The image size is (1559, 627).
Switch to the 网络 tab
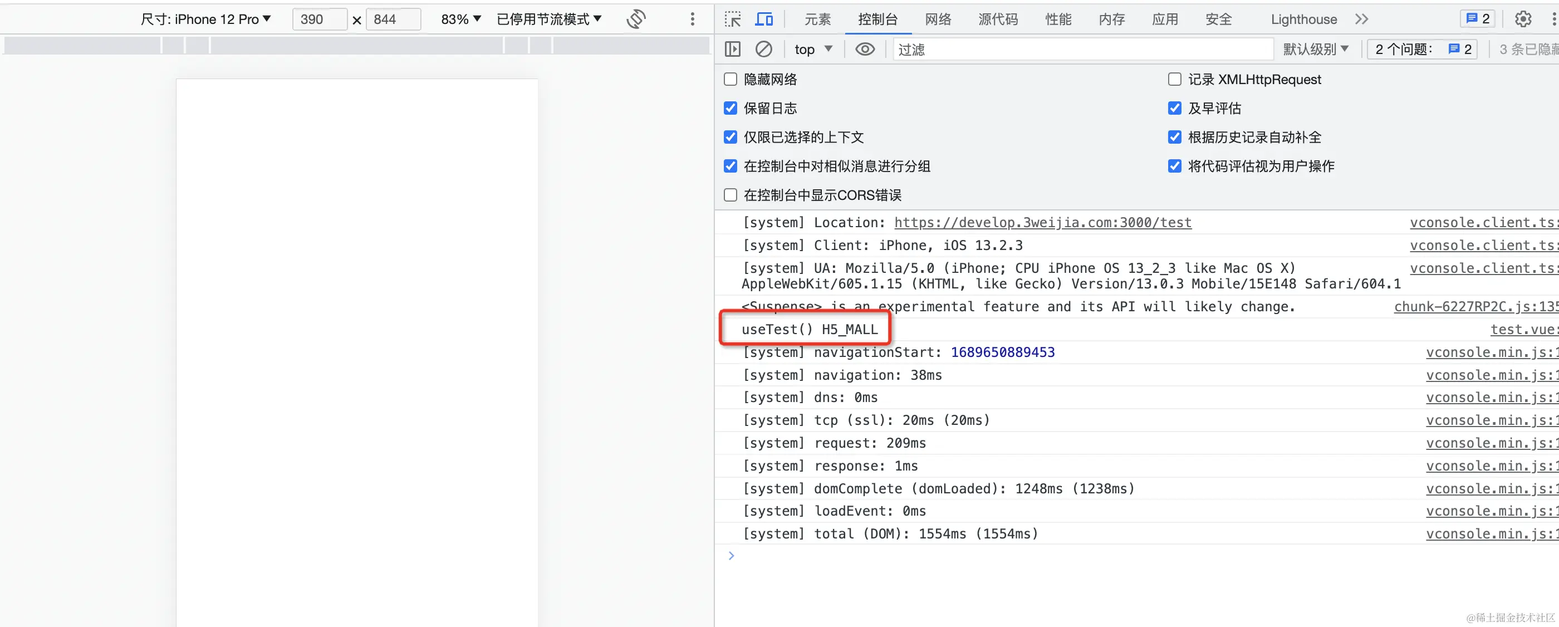[x=938, y=19]
